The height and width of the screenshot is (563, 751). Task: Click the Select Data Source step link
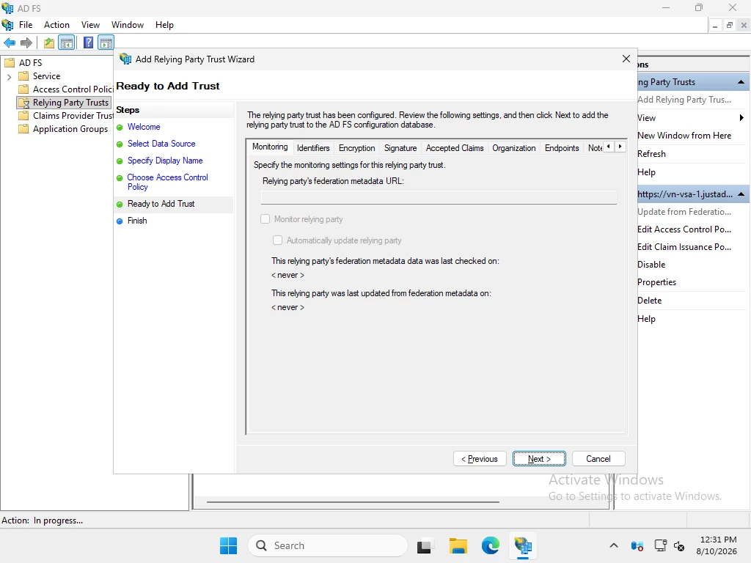pos(161,144)
